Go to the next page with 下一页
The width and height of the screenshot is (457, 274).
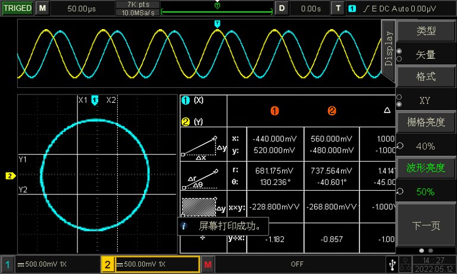425,225
